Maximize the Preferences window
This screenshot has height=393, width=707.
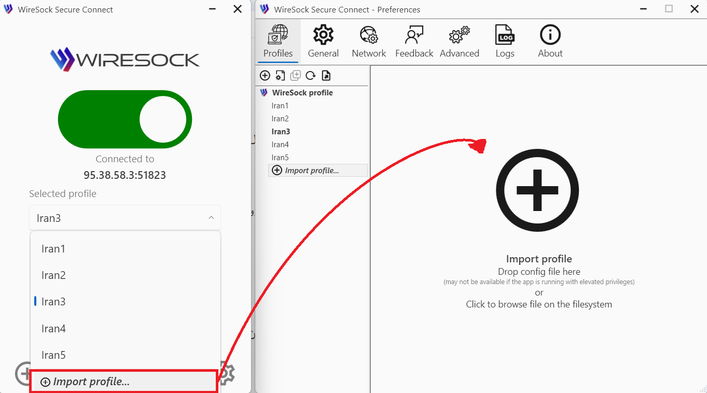click(x=669, y=9)
